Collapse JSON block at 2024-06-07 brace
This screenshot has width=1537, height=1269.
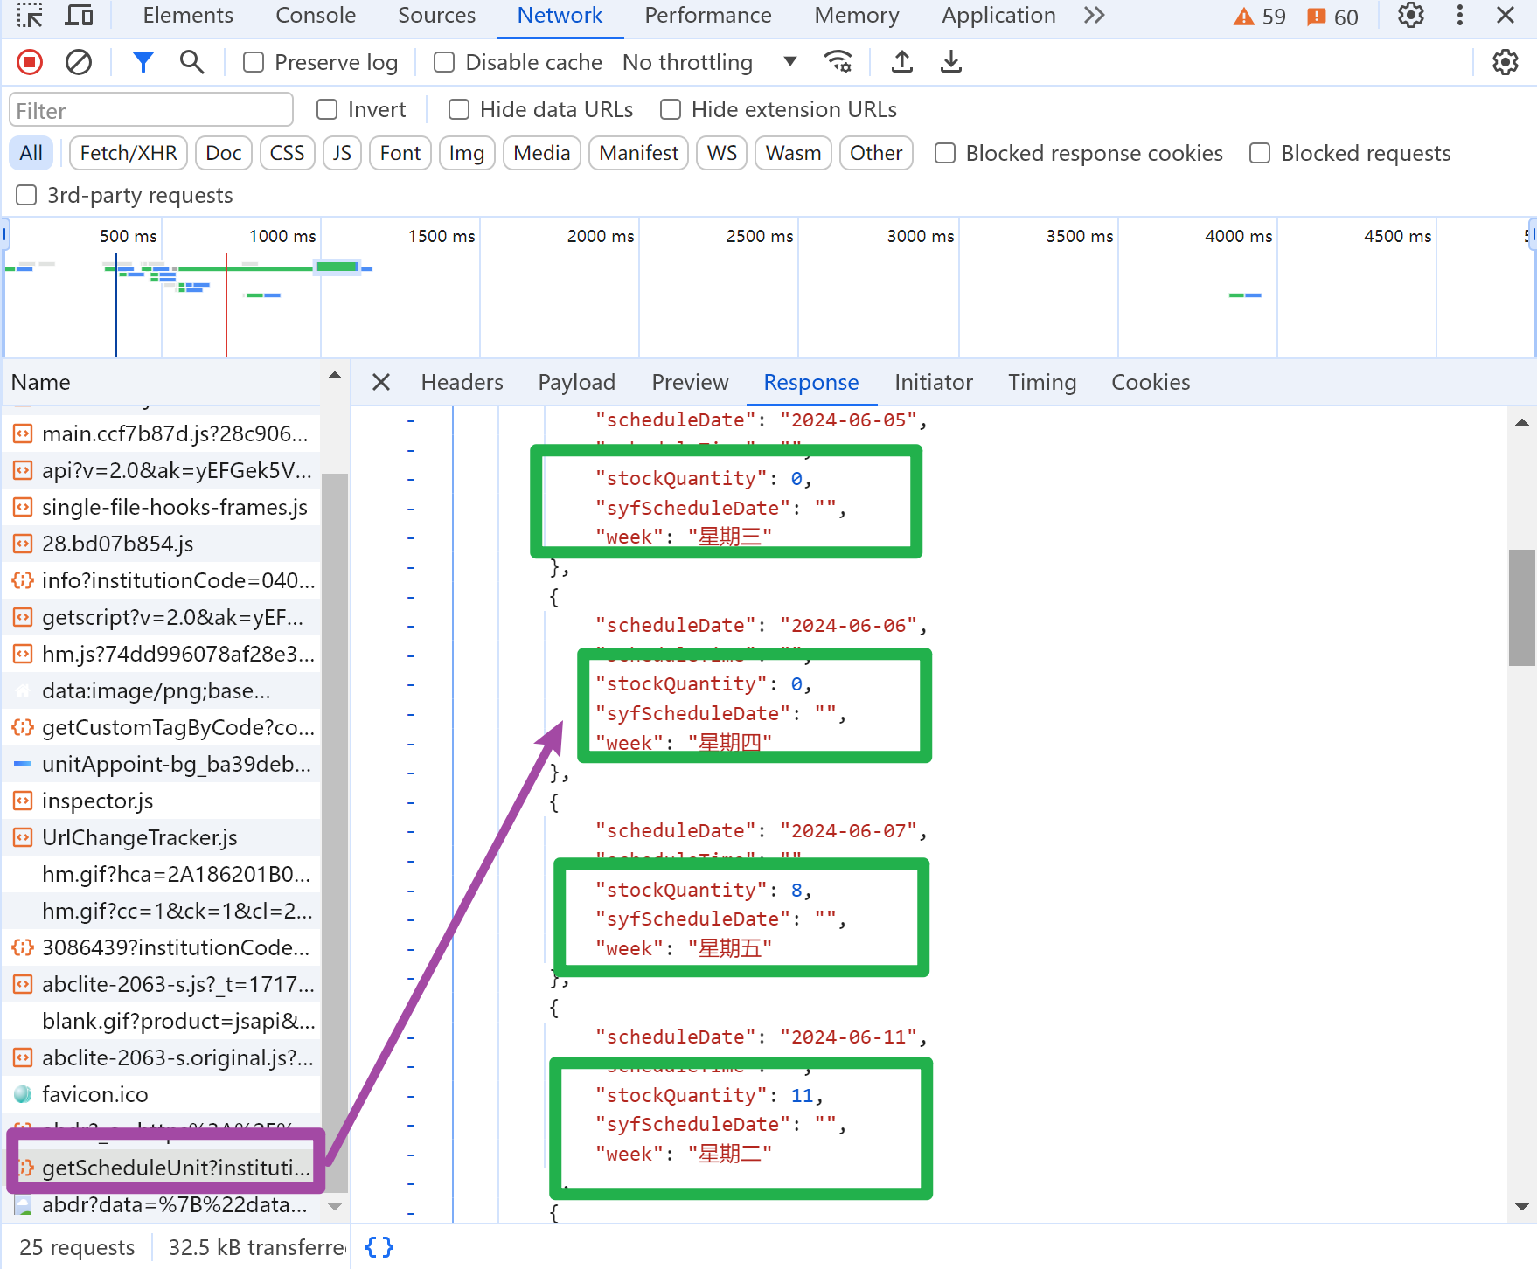[x=411, y=802]
